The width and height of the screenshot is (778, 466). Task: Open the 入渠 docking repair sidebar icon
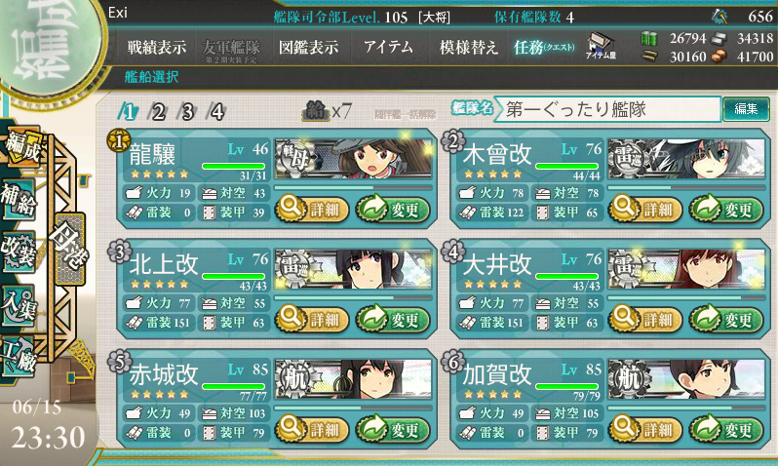click(19, 305)
